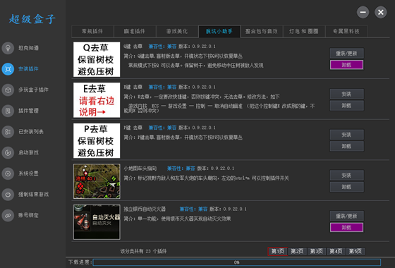Click the 超级盒子 logo

pyautogui.click(x=32, y=19)
